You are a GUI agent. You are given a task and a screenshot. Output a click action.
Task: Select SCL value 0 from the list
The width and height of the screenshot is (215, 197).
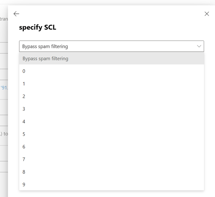[x=24, y=71]
